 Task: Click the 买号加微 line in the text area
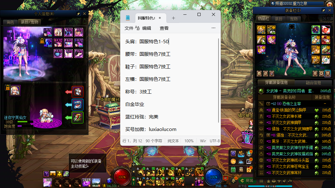pyautogui.click(x=151, y=129)
